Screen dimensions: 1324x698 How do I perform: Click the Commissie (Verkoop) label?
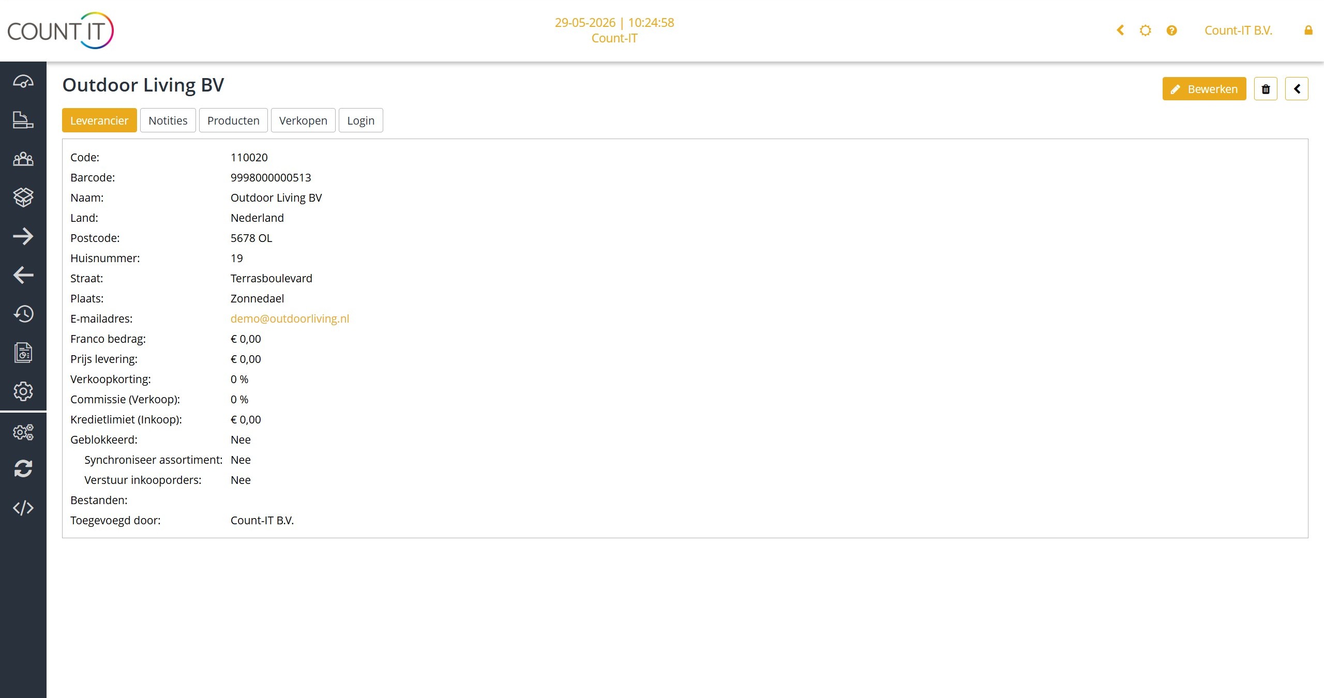pos(125,400)
